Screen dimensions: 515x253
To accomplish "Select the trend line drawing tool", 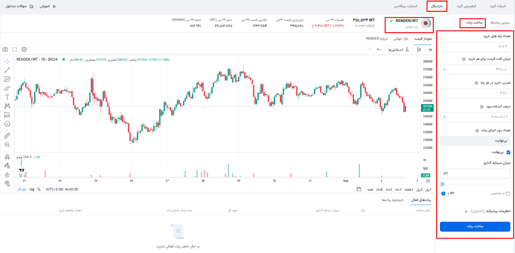I will pos(7,70).
